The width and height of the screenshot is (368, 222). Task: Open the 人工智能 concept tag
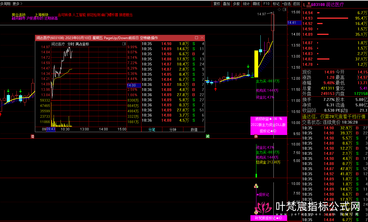(x=79, y=15)
